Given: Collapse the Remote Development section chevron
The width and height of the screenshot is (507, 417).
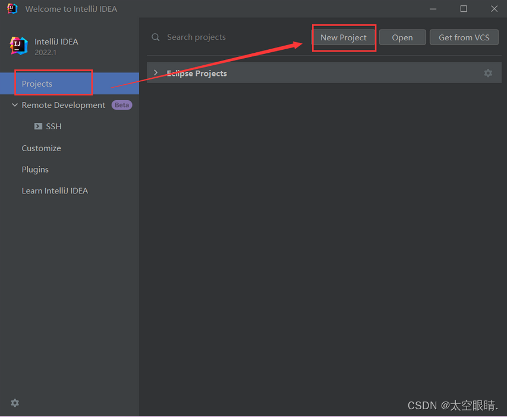Looking at the screenshot, I should click(14, 105).
